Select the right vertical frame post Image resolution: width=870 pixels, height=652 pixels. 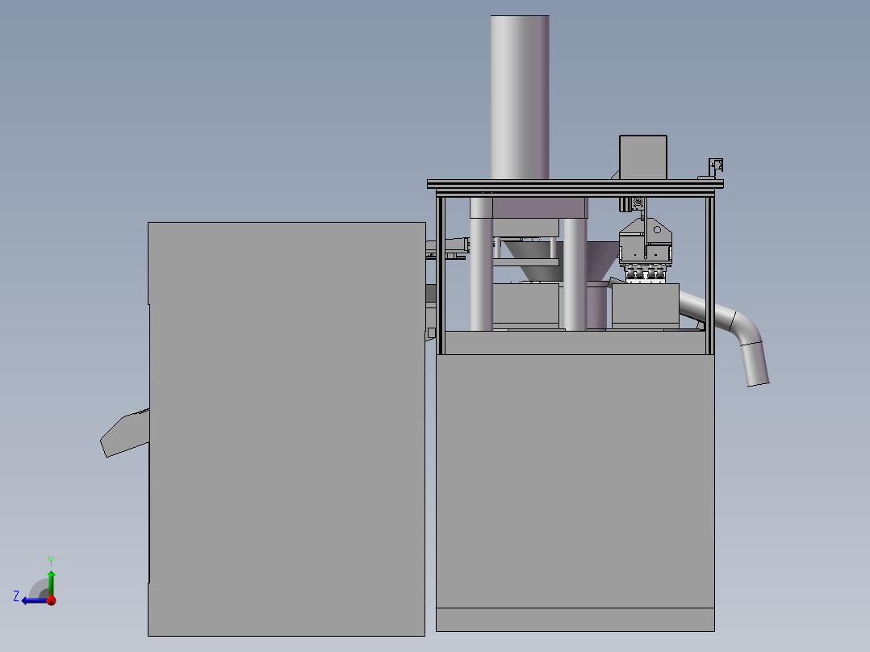709,275
